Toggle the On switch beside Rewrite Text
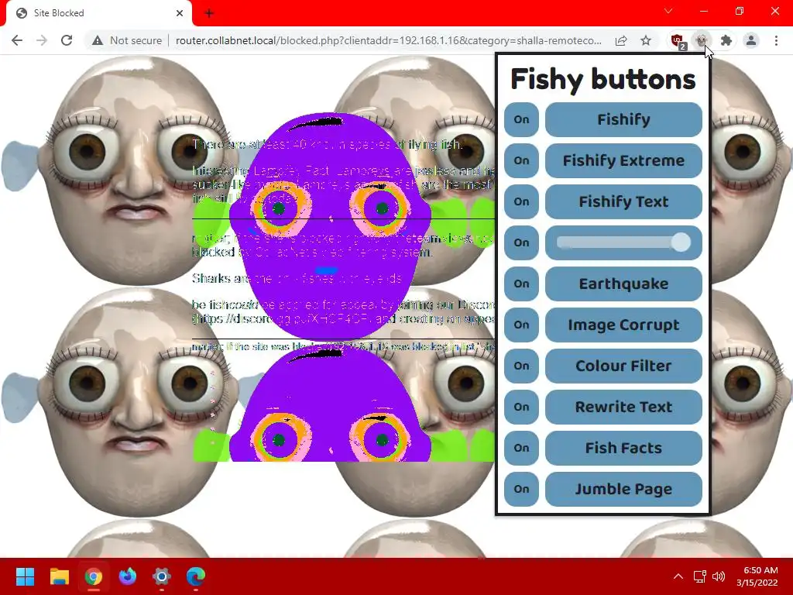 [x=521, y=406]
